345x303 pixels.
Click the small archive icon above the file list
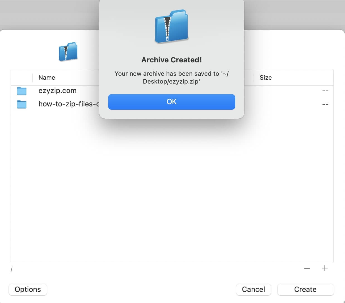coord(68,52)
